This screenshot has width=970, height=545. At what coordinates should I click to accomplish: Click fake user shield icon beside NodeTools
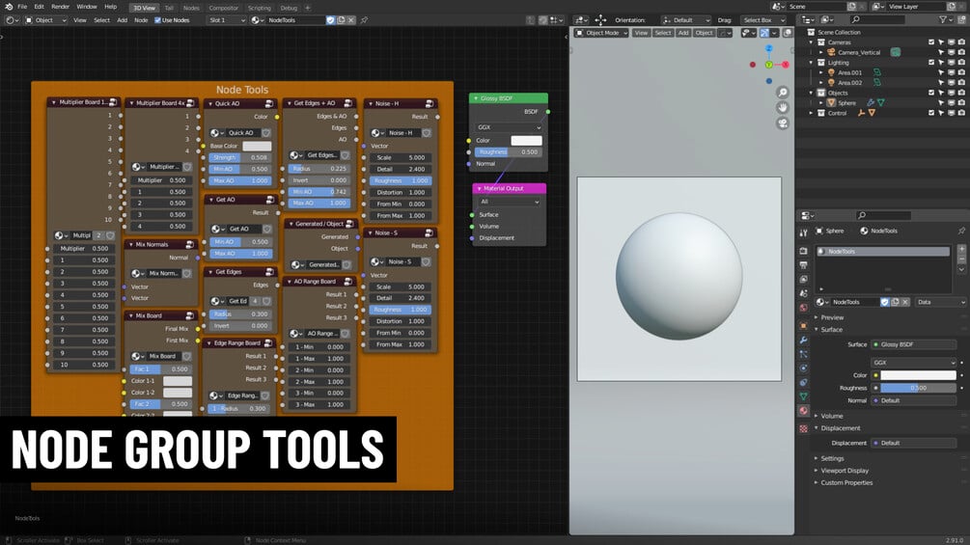pos(330,19)
